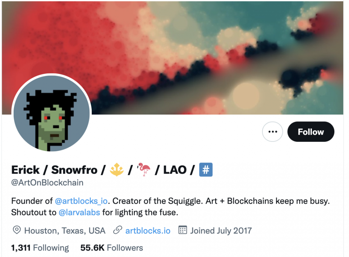This screenshot has height=257, width=349.
Task: Open the @artblocks_io mention link
Action: (x=81, y=201)
